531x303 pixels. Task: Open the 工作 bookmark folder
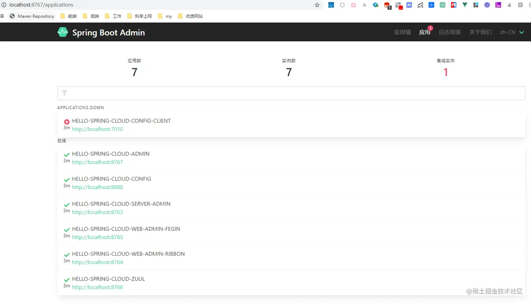(x=113, y=16)
